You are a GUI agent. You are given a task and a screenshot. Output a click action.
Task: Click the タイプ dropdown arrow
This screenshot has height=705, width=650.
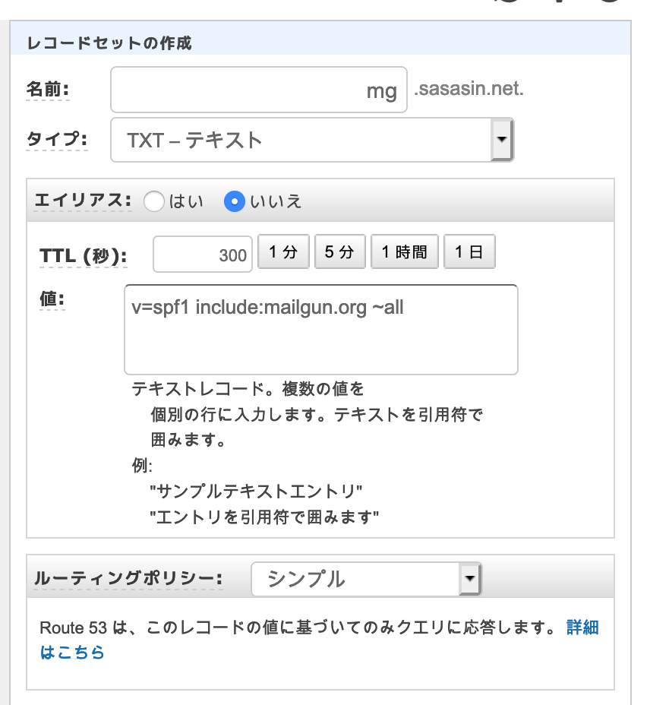point(503,140)
